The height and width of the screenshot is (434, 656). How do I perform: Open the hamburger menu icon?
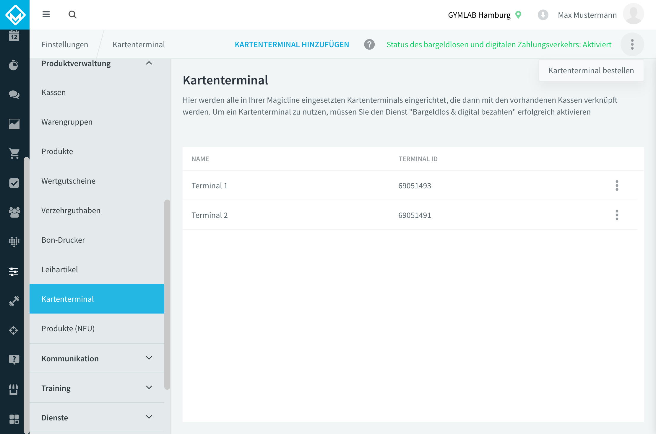pos(46,14)
